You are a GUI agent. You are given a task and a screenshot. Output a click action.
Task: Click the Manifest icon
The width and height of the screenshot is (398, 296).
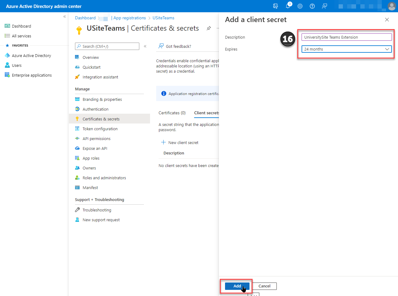tap(77, 188)
